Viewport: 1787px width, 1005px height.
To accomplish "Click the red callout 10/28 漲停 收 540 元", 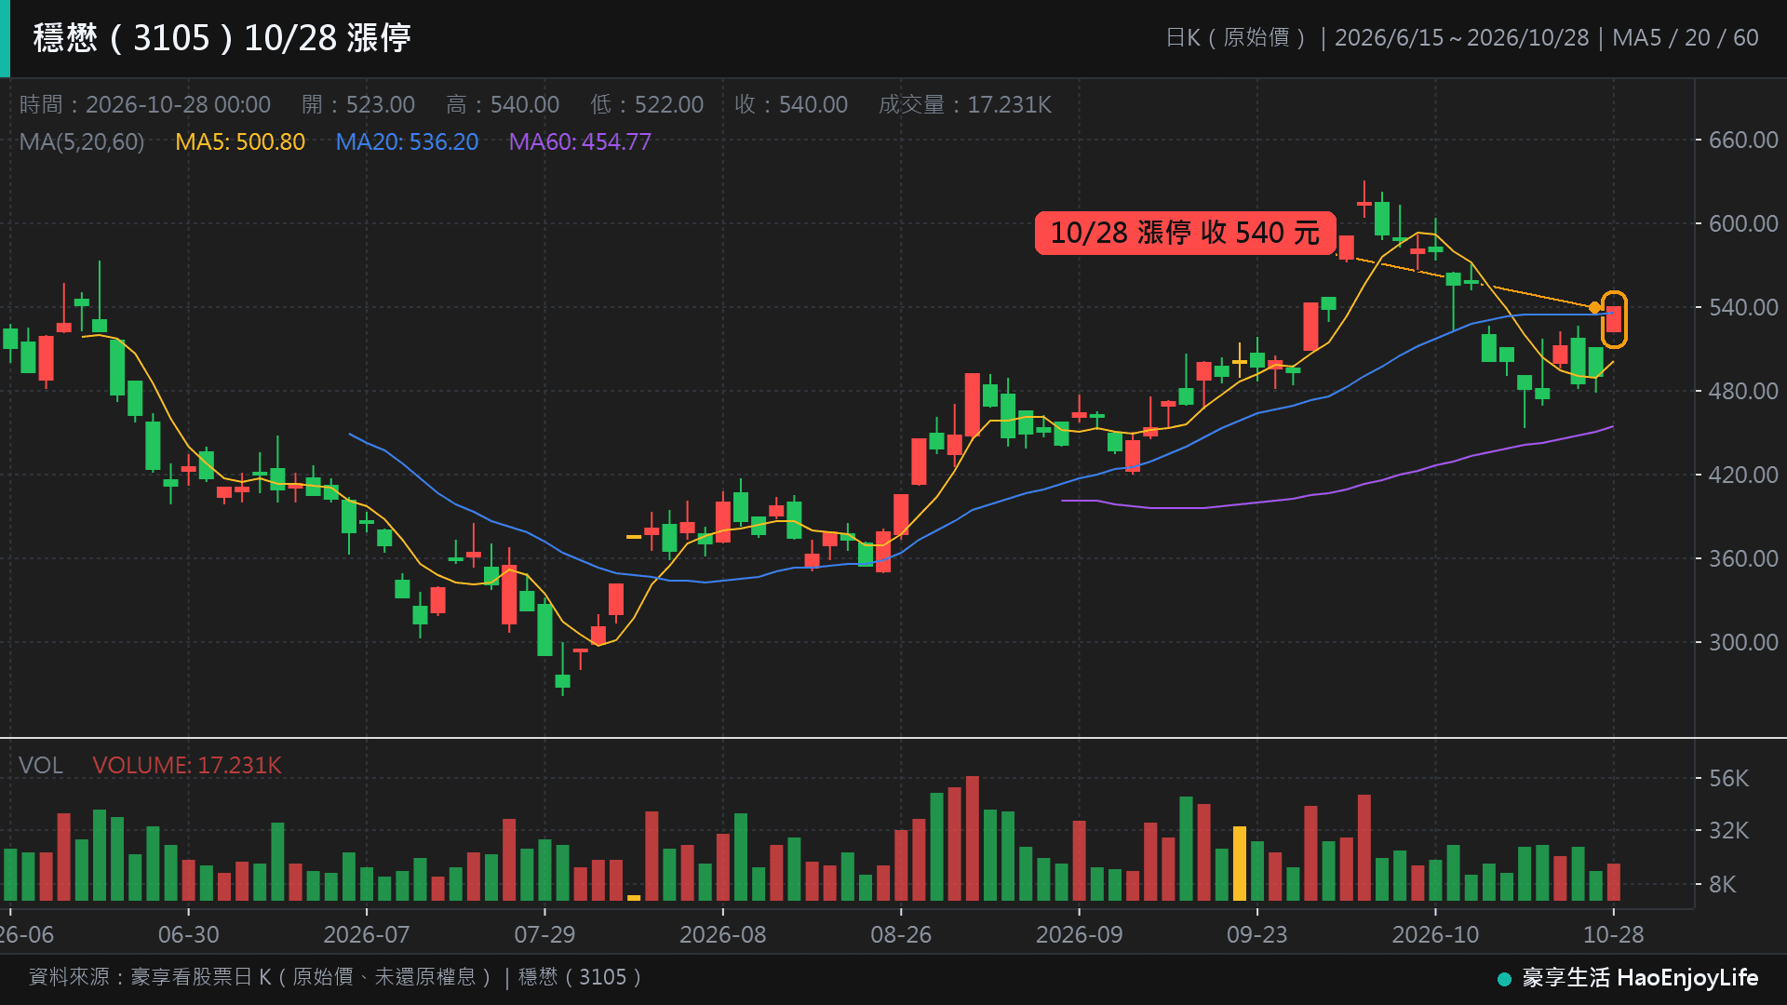I will [1185, 233].
